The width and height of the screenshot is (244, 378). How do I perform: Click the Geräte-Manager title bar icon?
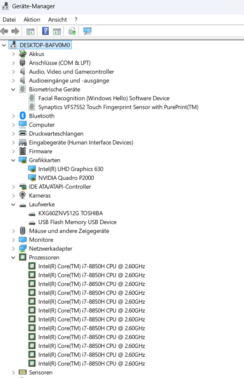tap(5, 6)
